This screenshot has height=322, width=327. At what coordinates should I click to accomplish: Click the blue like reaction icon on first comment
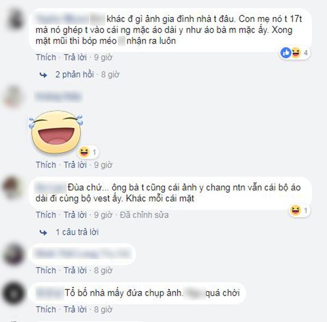tap(286, 53)
